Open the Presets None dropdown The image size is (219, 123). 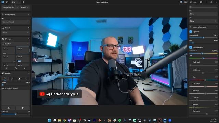point(15,33)
